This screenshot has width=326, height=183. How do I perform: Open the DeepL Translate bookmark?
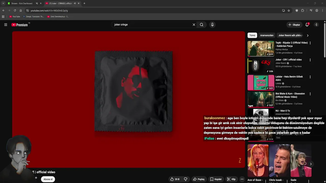click(33, 17)
